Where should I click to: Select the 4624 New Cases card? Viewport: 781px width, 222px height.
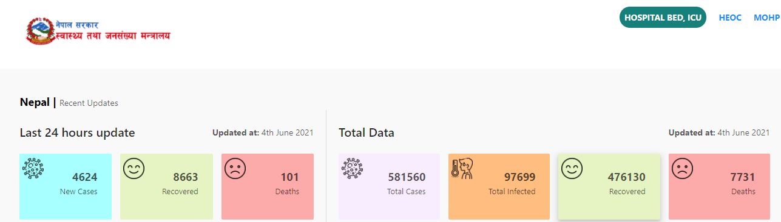click(x=66, y=186)
